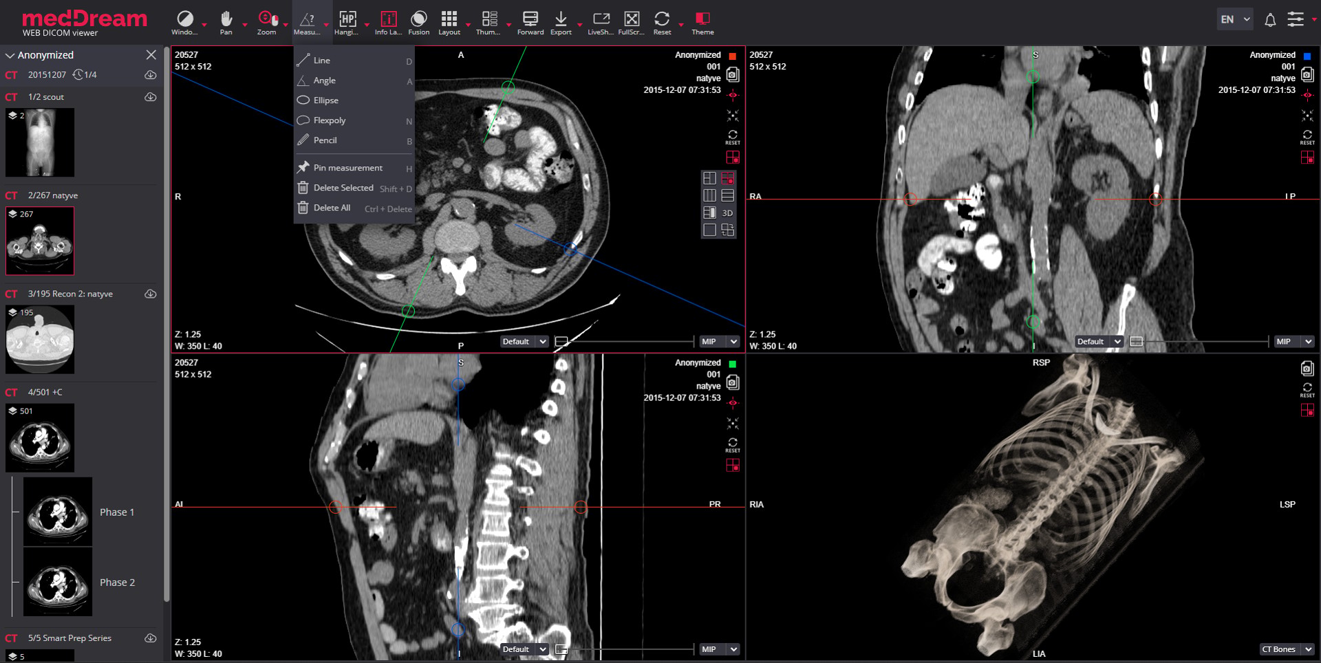The width and height of the screenshot is (1321, 663).
Task: Open the CT Bones preset dropdown
Action: coord(1287,649)
